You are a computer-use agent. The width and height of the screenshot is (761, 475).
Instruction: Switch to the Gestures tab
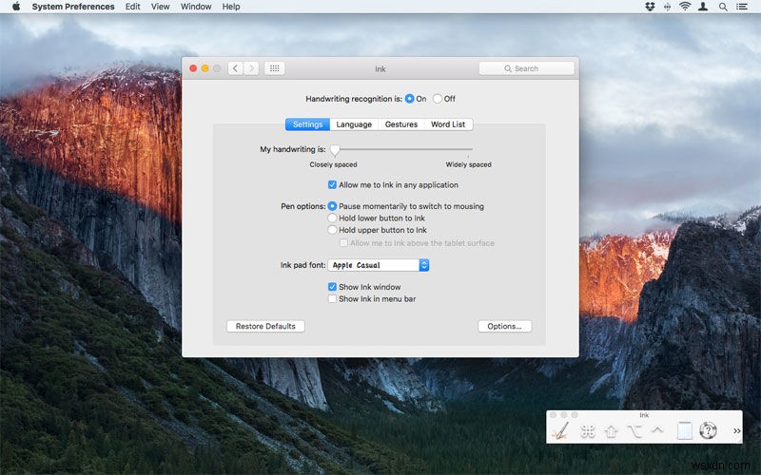coord(400,124)
